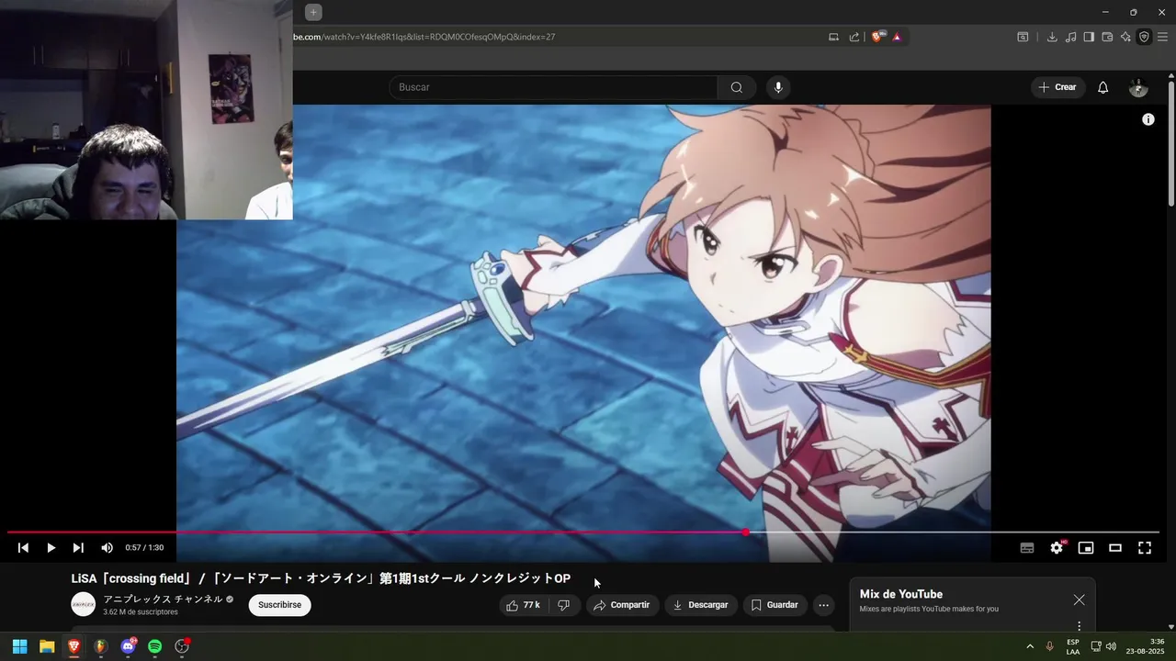This screenshot has width=1176, height=661.
Task: Click the LiSA crossing field video title
Action: (x=321, y=578)
